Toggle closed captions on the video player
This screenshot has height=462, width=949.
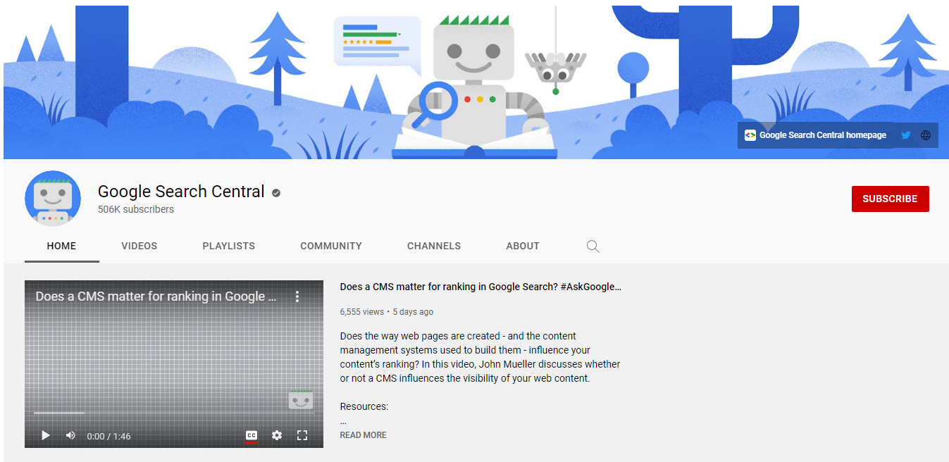click(252, 435)
